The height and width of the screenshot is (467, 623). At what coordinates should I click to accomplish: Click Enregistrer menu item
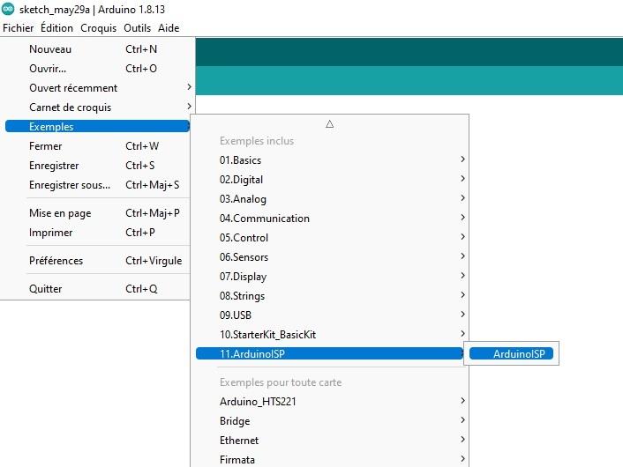click(x=97, y=166)
